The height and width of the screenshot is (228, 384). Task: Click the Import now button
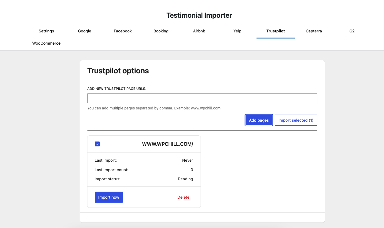coord(109,197)
